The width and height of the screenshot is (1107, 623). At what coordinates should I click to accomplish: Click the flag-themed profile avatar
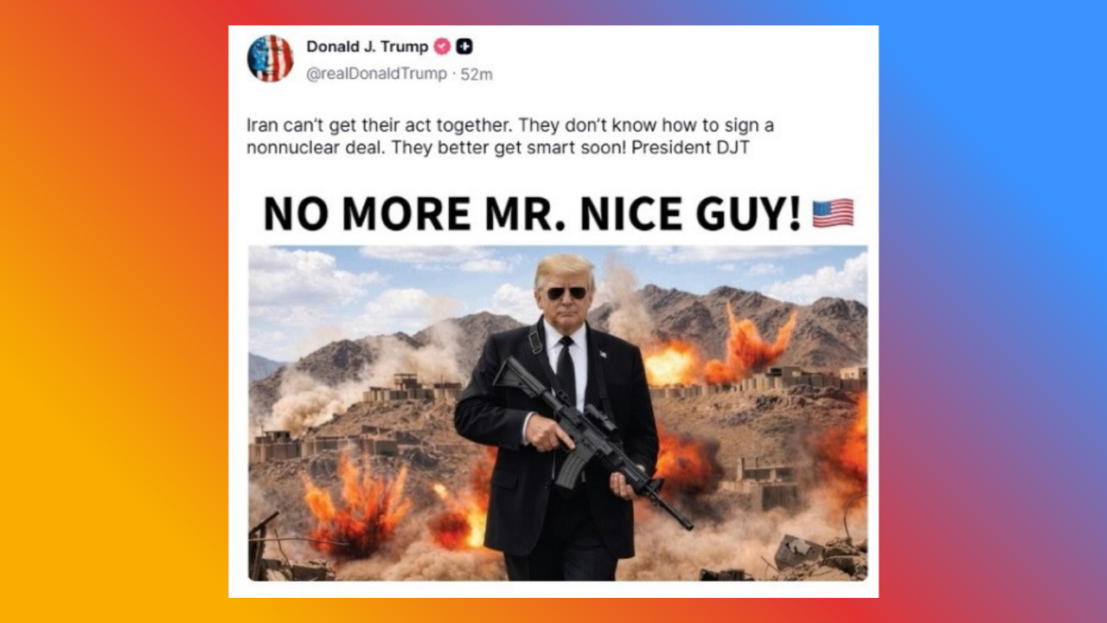[270, 59]
